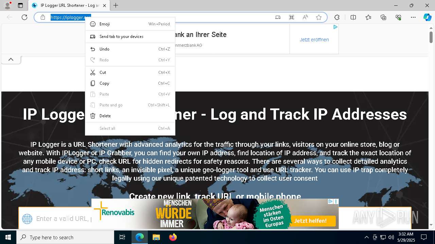Click Paste in the context menu
This screenshot has height=244, width=435.
point(130,94)
